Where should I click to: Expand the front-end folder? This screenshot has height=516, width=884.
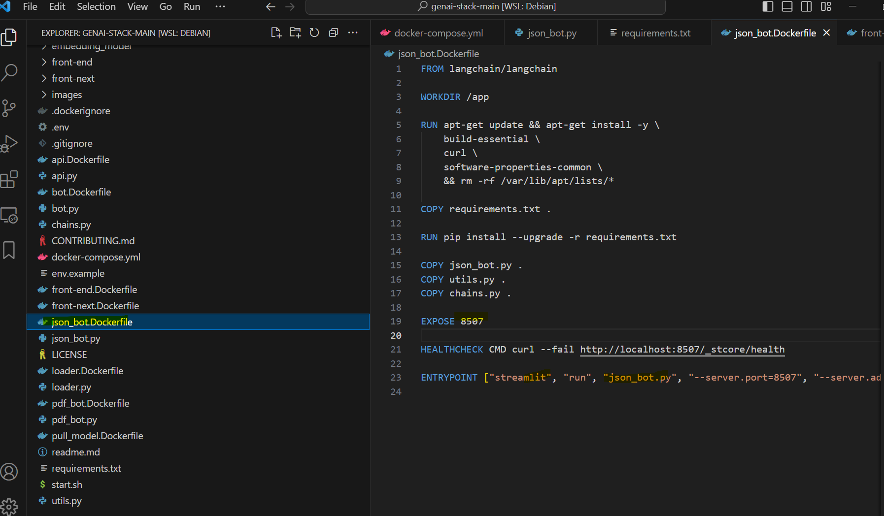(x=72, y=62)
